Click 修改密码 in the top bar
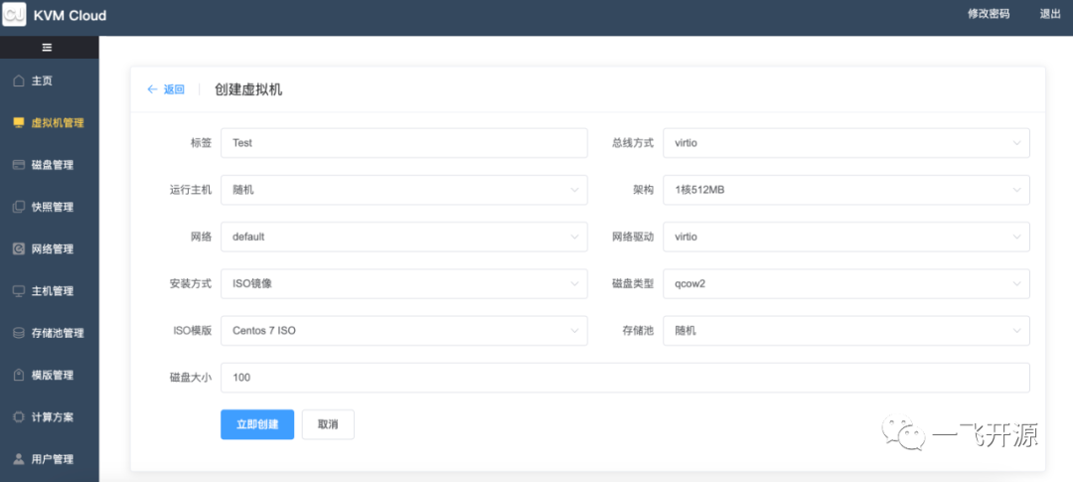 [x=989, y=14]
